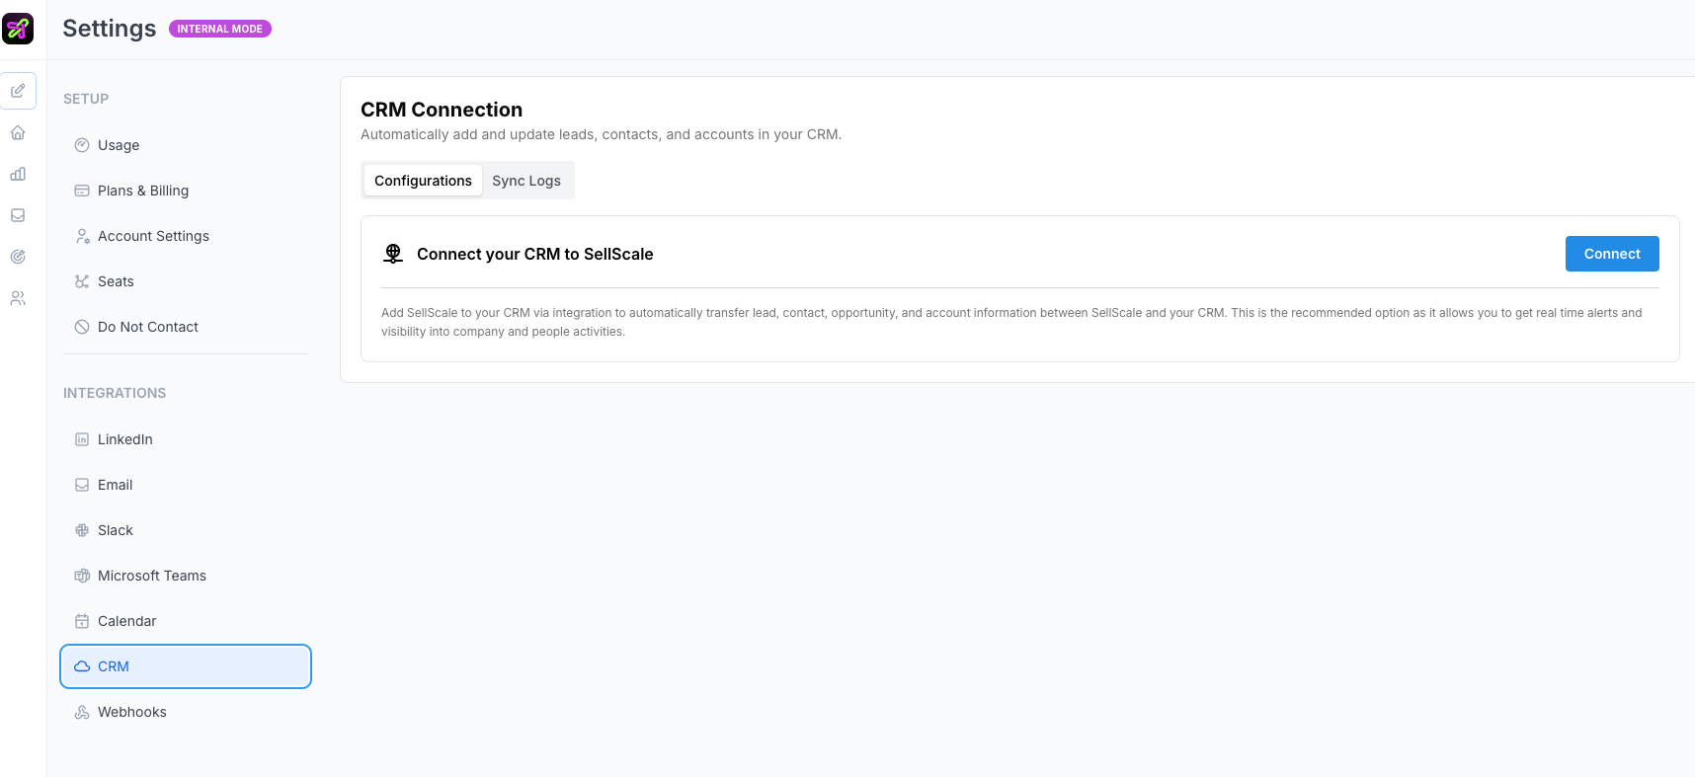1695x777 pixels.
Task: Click the Microsoft Teams icon
Action: [x=82, y=576]
